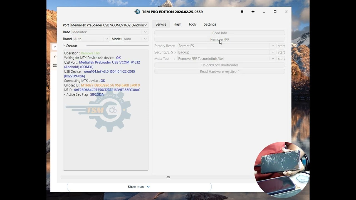Switch to the Flash tab
Screen dimensions: 356x200
tap(177, 24)
